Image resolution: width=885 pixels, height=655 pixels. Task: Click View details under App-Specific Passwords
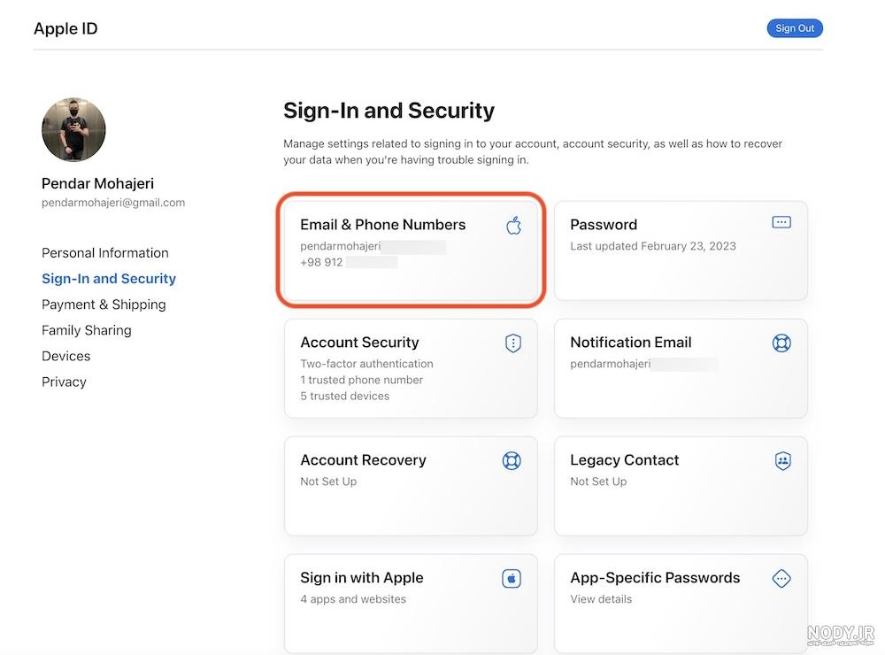(x=601, y=599)
